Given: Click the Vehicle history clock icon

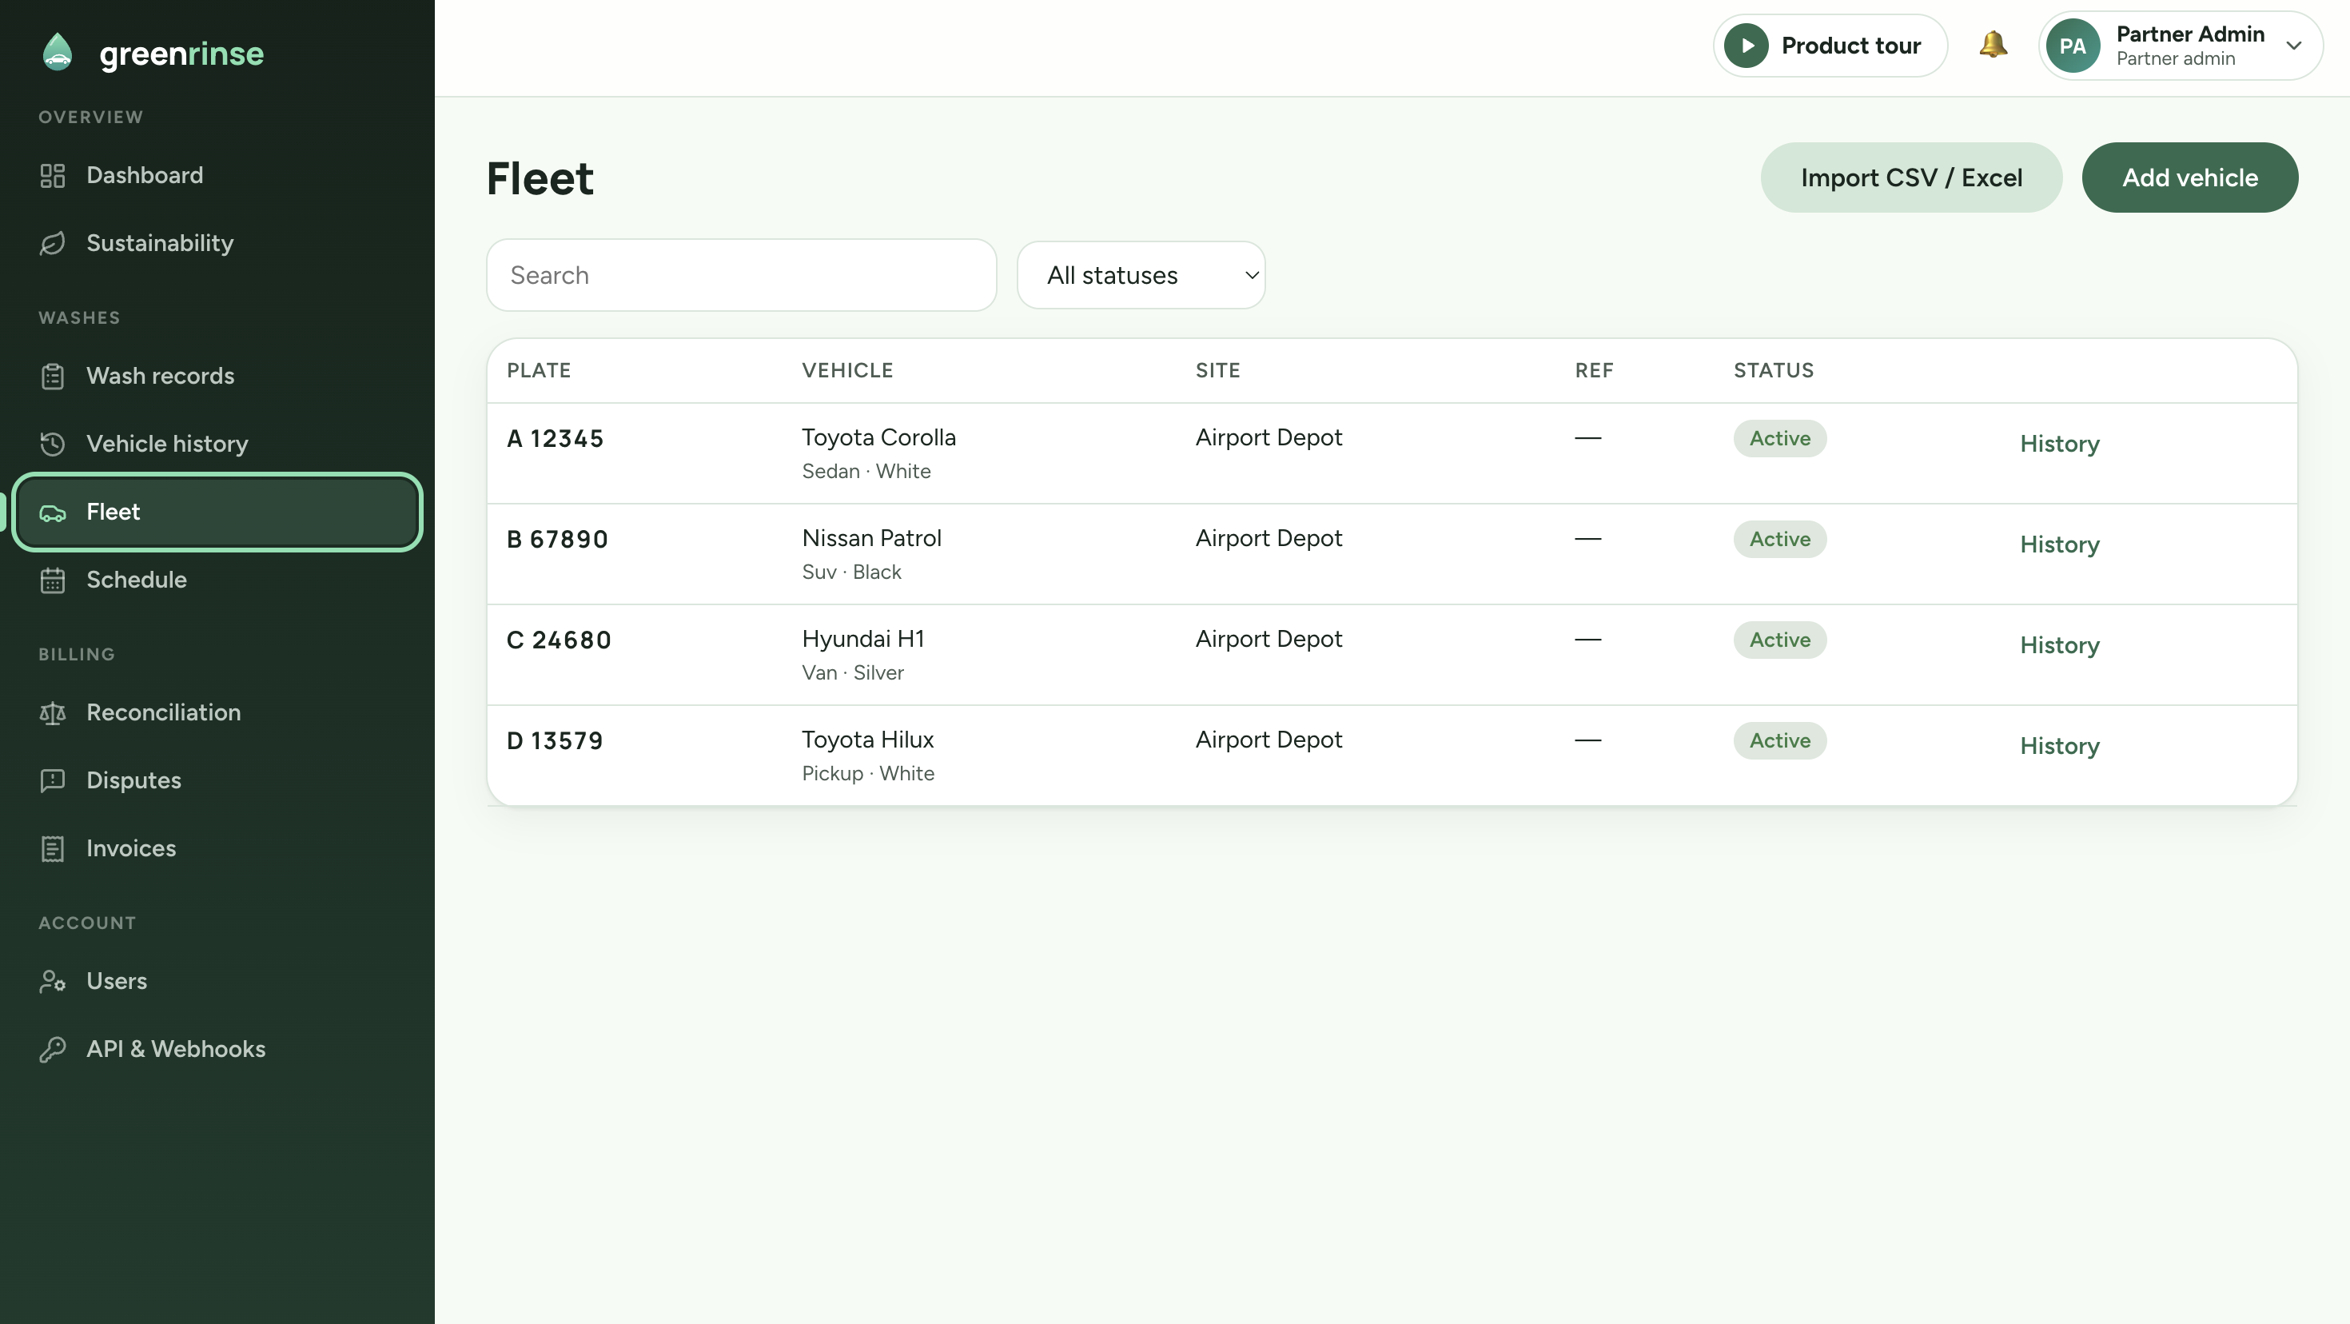Looking at the screenshot, I should click(x=53, y=445).
